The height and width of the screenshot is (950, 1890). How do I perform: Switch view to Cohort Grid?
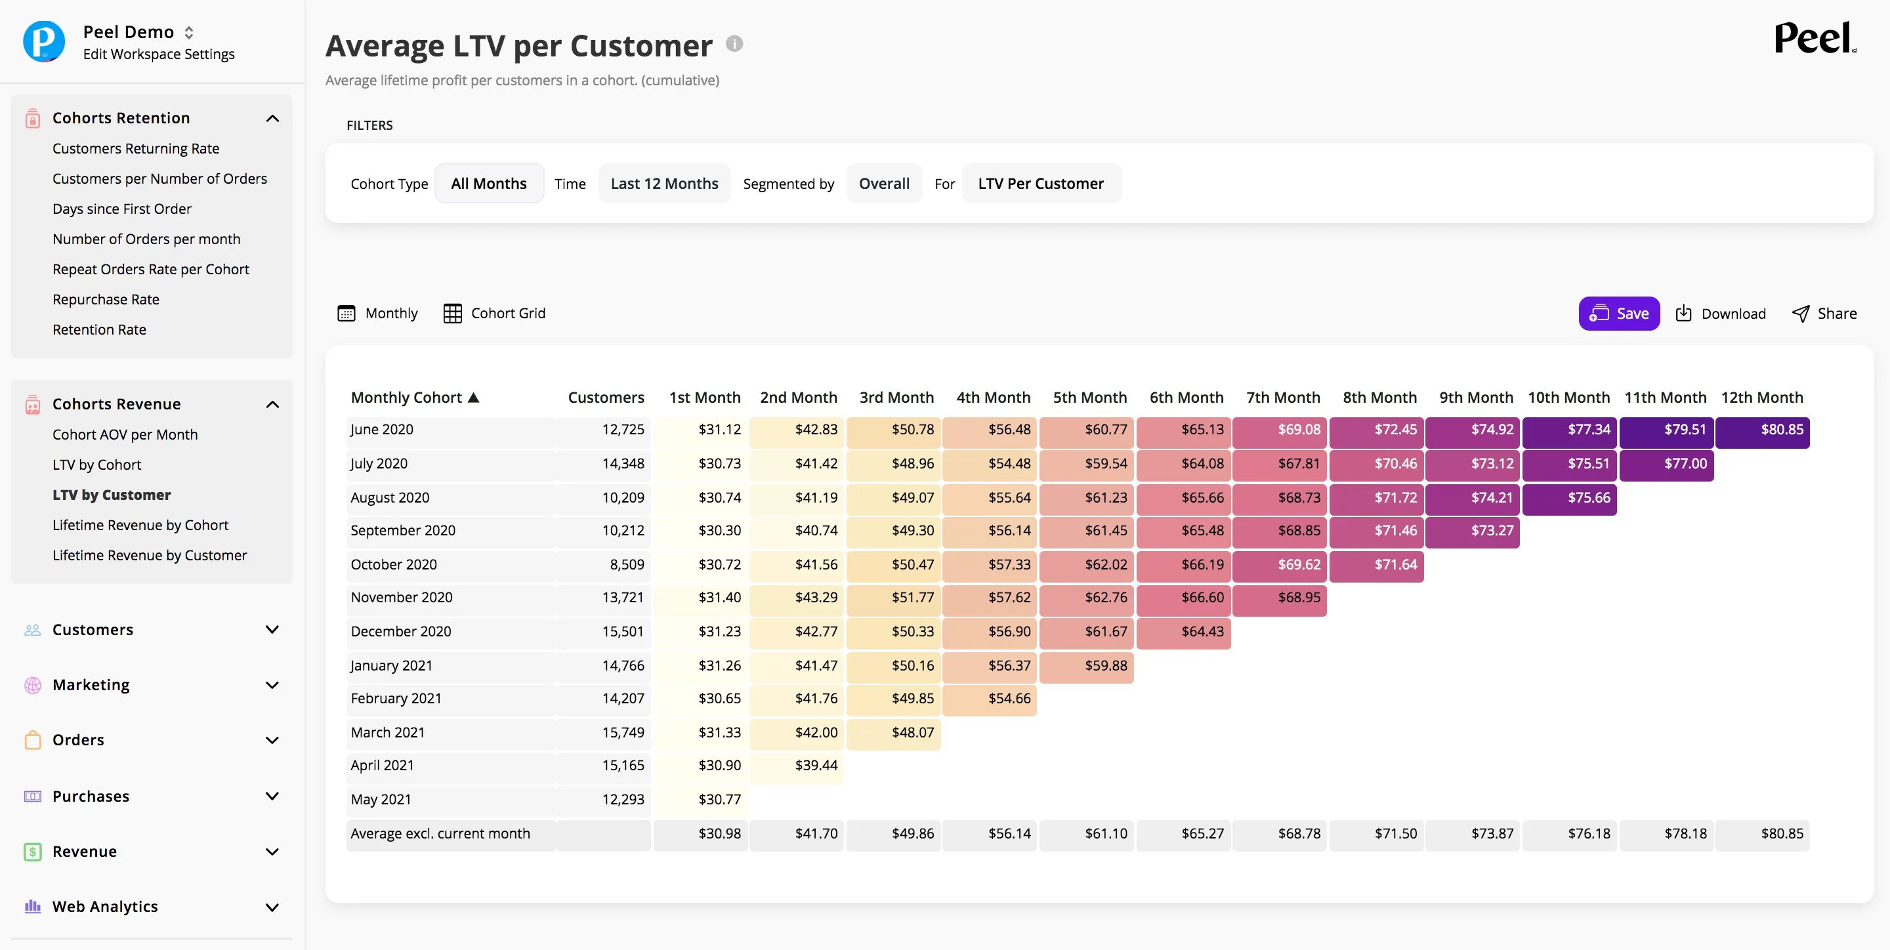click(495, 313)
